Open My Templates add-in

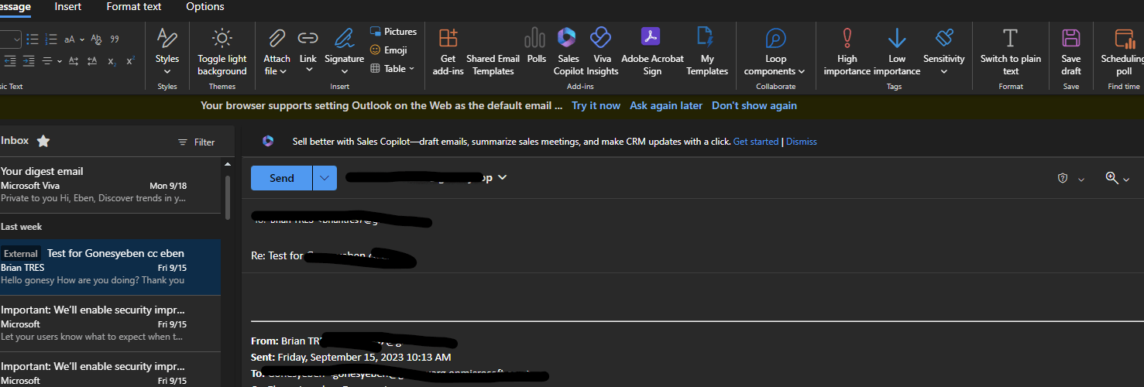707,51
